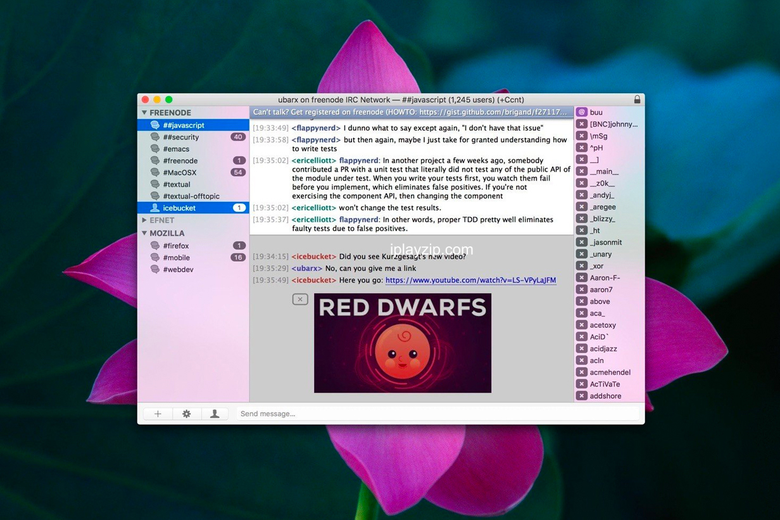Click the 16 unread badge on #mobile
This screenshot has width=780, height=520.
coord(238,257)
